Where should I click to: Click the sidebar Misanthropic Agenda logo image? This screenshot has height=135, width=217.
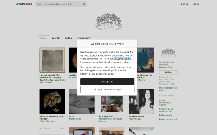tap(168, 53)
